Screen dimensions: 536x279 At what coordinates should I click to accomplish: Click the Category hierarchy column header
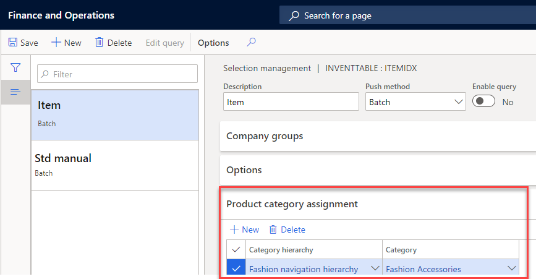314,249
